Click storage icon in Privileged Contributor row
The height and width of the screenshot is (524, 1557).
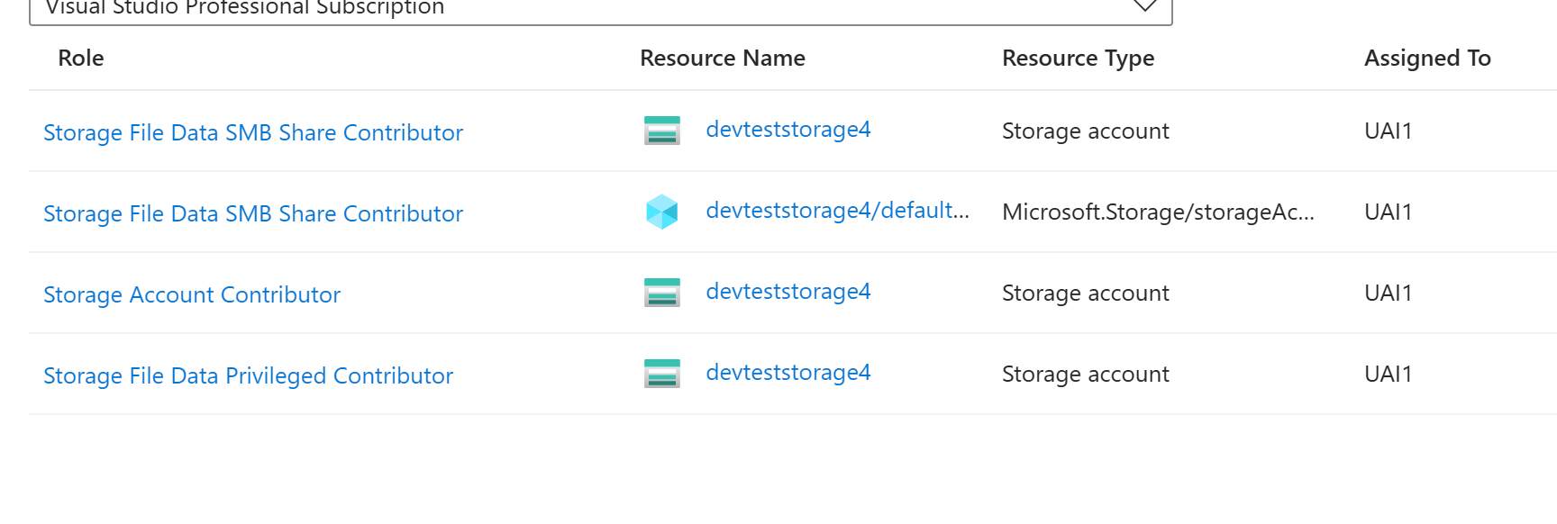(662, 374)
